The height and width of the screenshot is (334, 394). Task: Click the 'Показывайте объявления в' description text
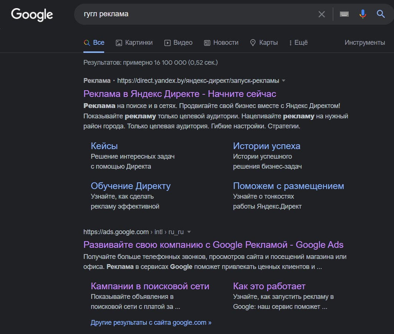[x=132, y=297]
